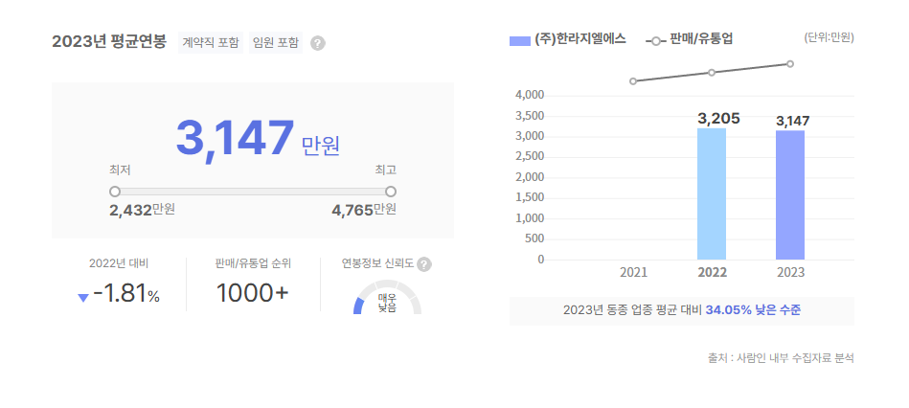Click the large 3,147 만원 salary figure
Image resolution: width=909 pixels, height=408 pixels.
coord(258,138)
